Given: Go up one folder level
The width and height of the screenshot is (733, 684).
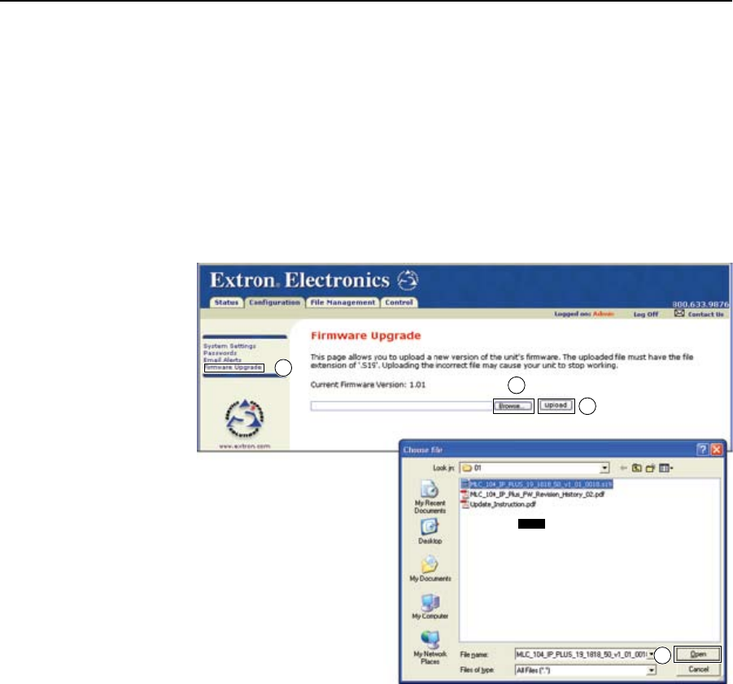Looking at the screenshot, I should pyautogui.click(x=637, y=468).
